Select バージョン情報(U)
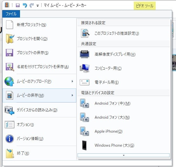The height and width of the screenshot is (167, 176). pos(39,138)
